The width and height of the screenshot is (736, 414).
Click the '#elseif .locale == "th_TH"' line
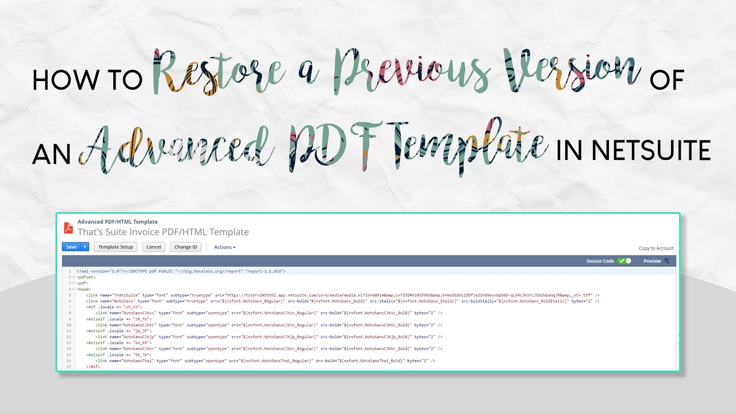click(118, 355)
